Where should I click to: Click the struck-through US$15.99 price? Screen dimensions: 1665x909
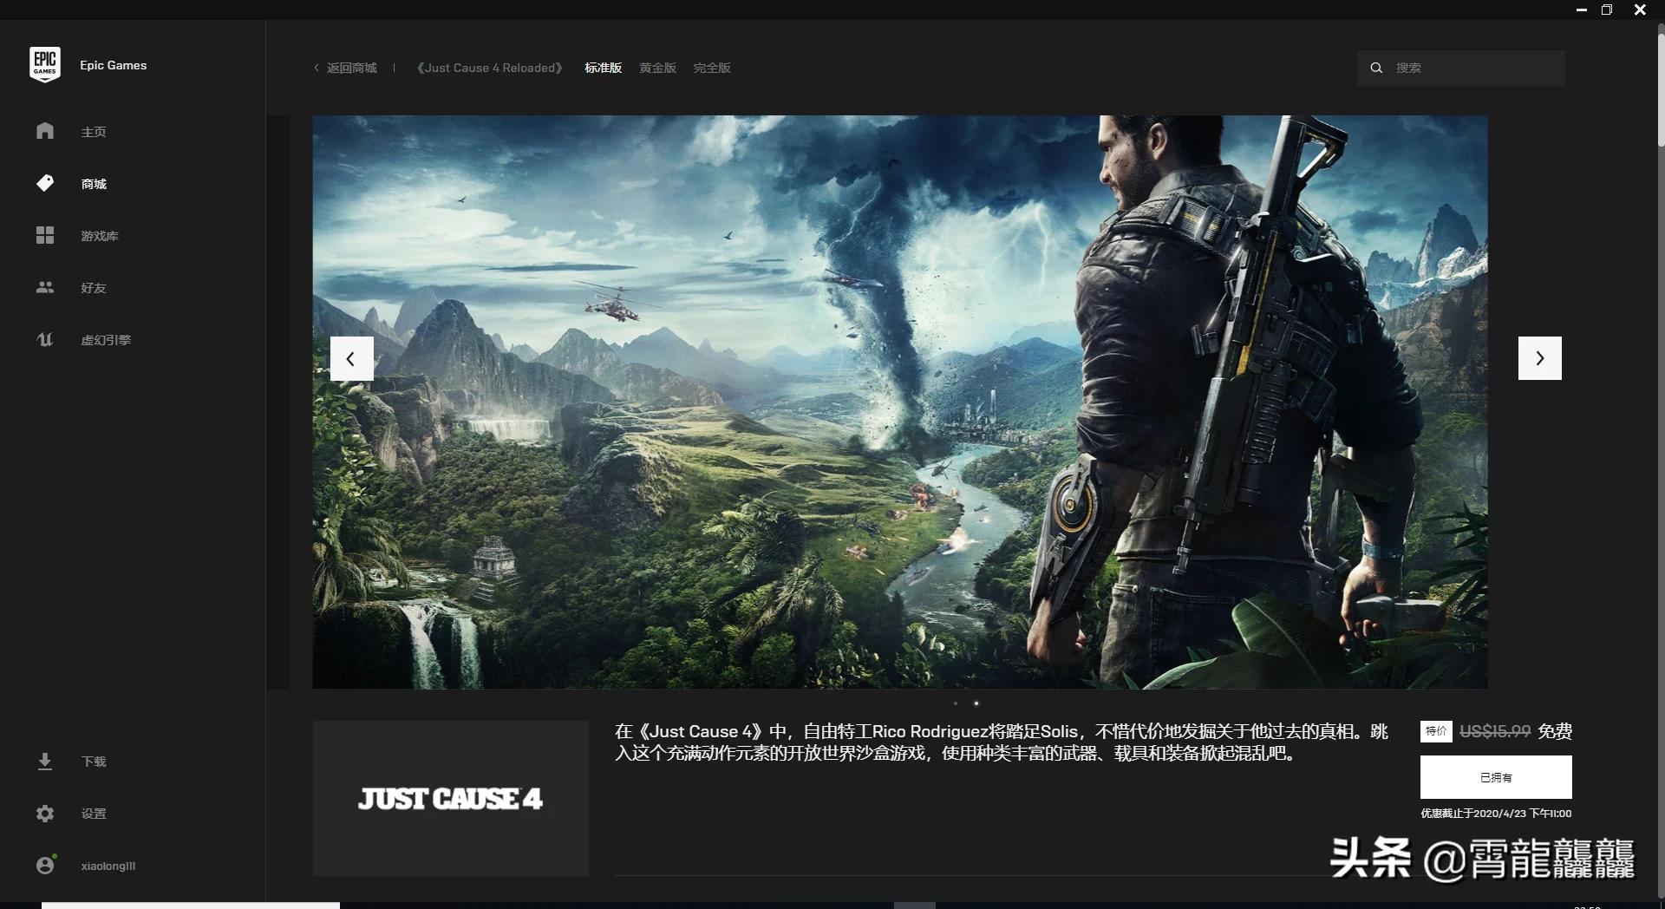point(1495,731)
